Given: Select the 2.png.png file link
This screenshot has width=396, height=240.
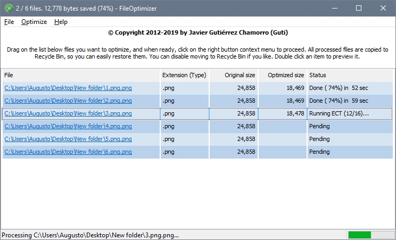Looking at the screenshot, I should [x=68, y=101].
